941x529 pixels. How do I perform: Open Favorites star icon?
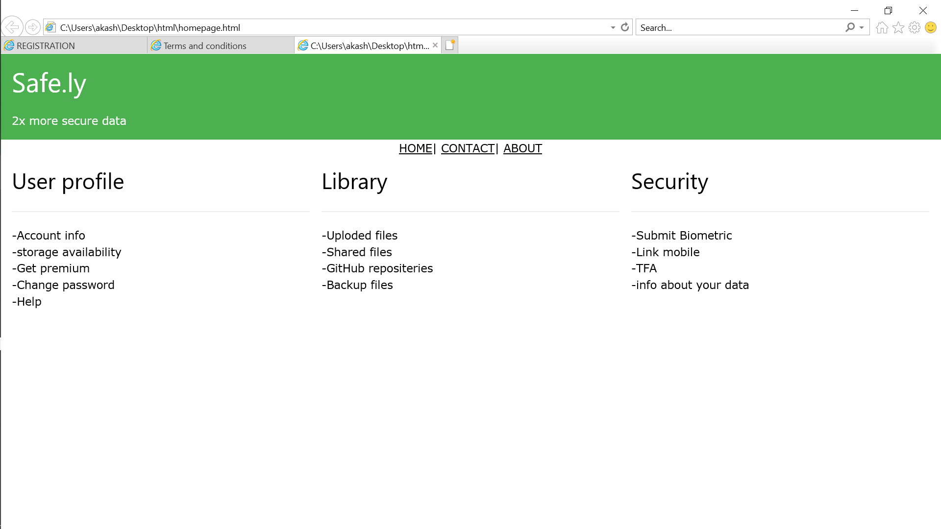point(898,27)
